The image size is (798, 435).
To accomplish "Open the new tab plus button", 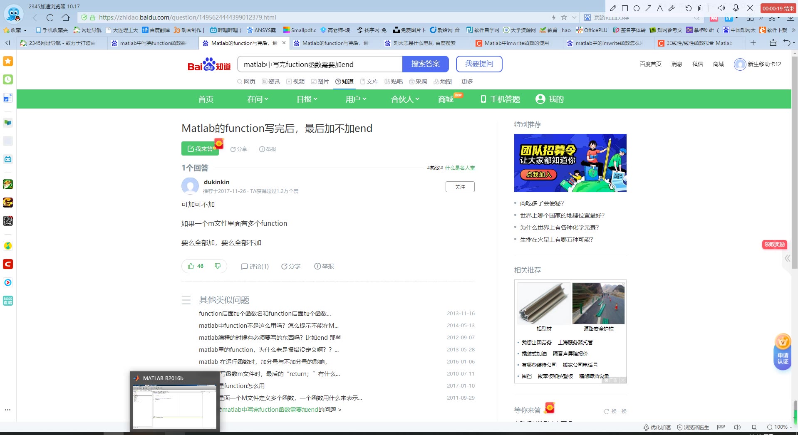I will click(753, 43).
